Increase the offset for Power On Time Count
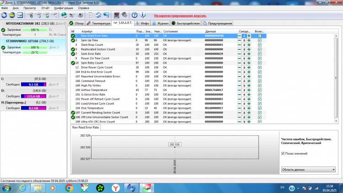 249,59
